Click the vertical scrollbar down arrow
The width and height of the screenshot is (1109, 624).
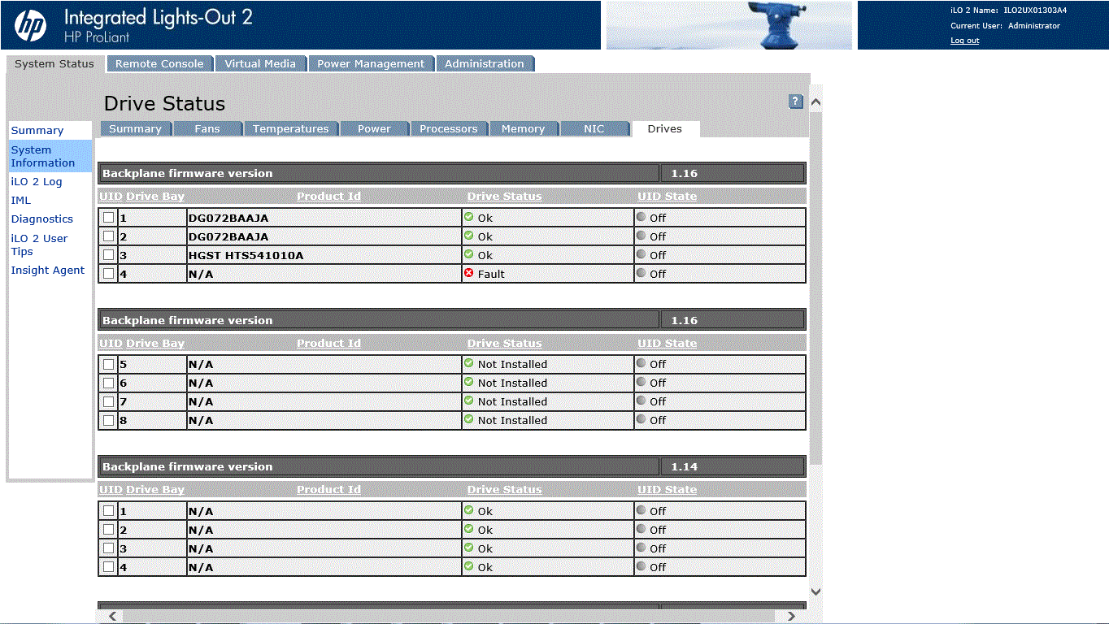point(816,591)
